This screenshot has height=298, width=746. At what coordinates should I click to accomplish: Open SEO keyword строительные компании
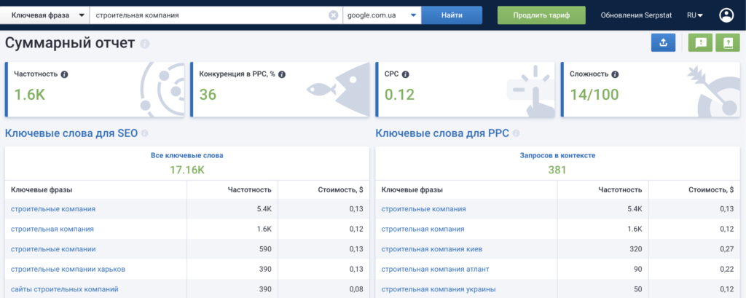(53, 249)
